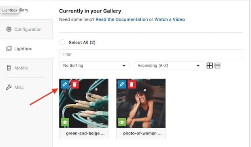Click the Configuration gear icon
Viewport: 251px width, 147px height.
(x=9, y=29)
